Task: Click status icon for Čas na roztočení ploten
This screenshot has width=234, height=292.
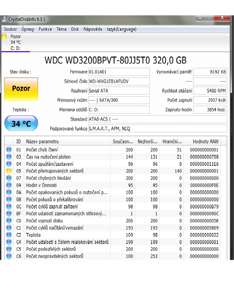Action: point(9,157)
